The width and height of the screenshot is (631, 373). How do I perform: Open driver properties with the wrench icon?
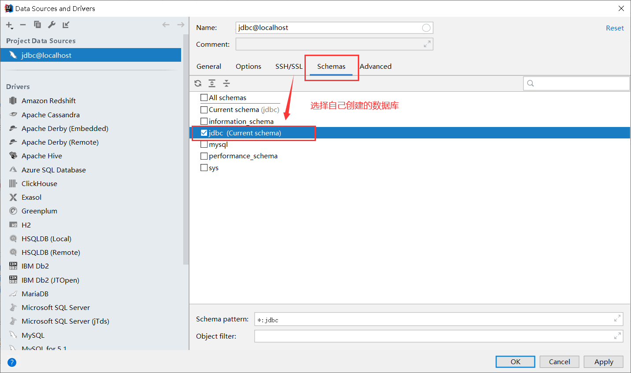tap(52, 25)
